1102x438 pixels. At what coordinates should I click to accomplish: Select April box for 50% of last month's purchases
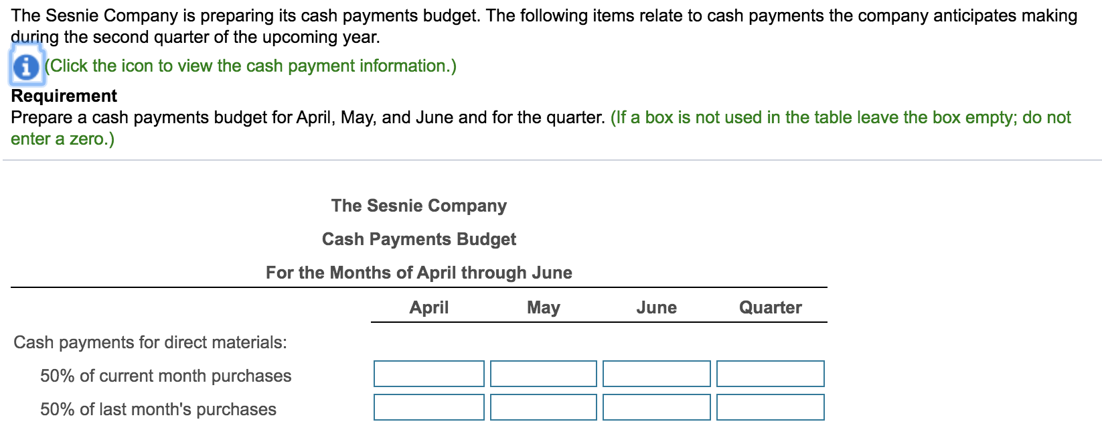point(429,407)
